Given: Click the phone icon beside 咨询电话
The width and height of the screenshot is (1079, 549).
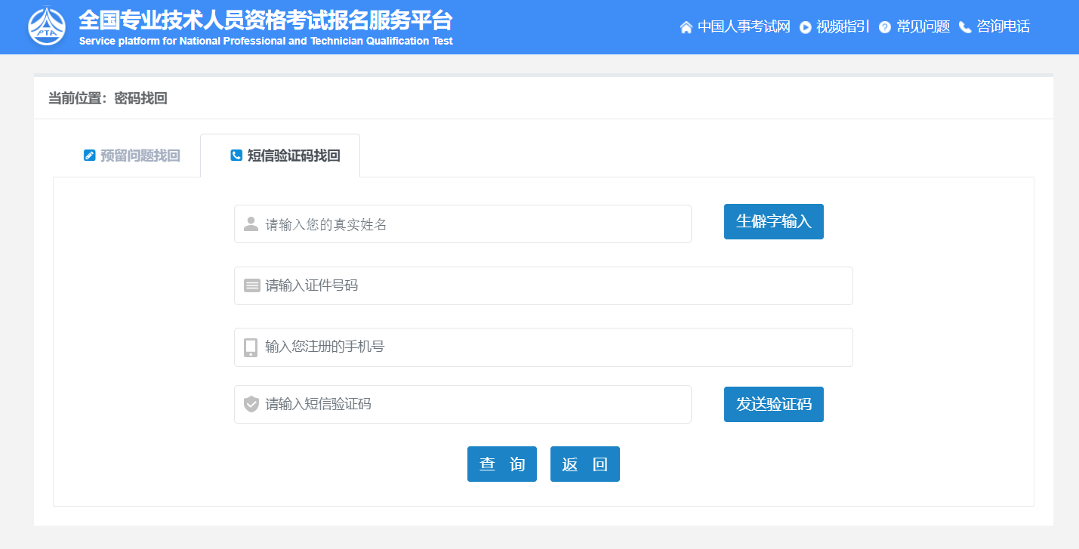Looking at the screenshot, I should click(x=965, y=27).
